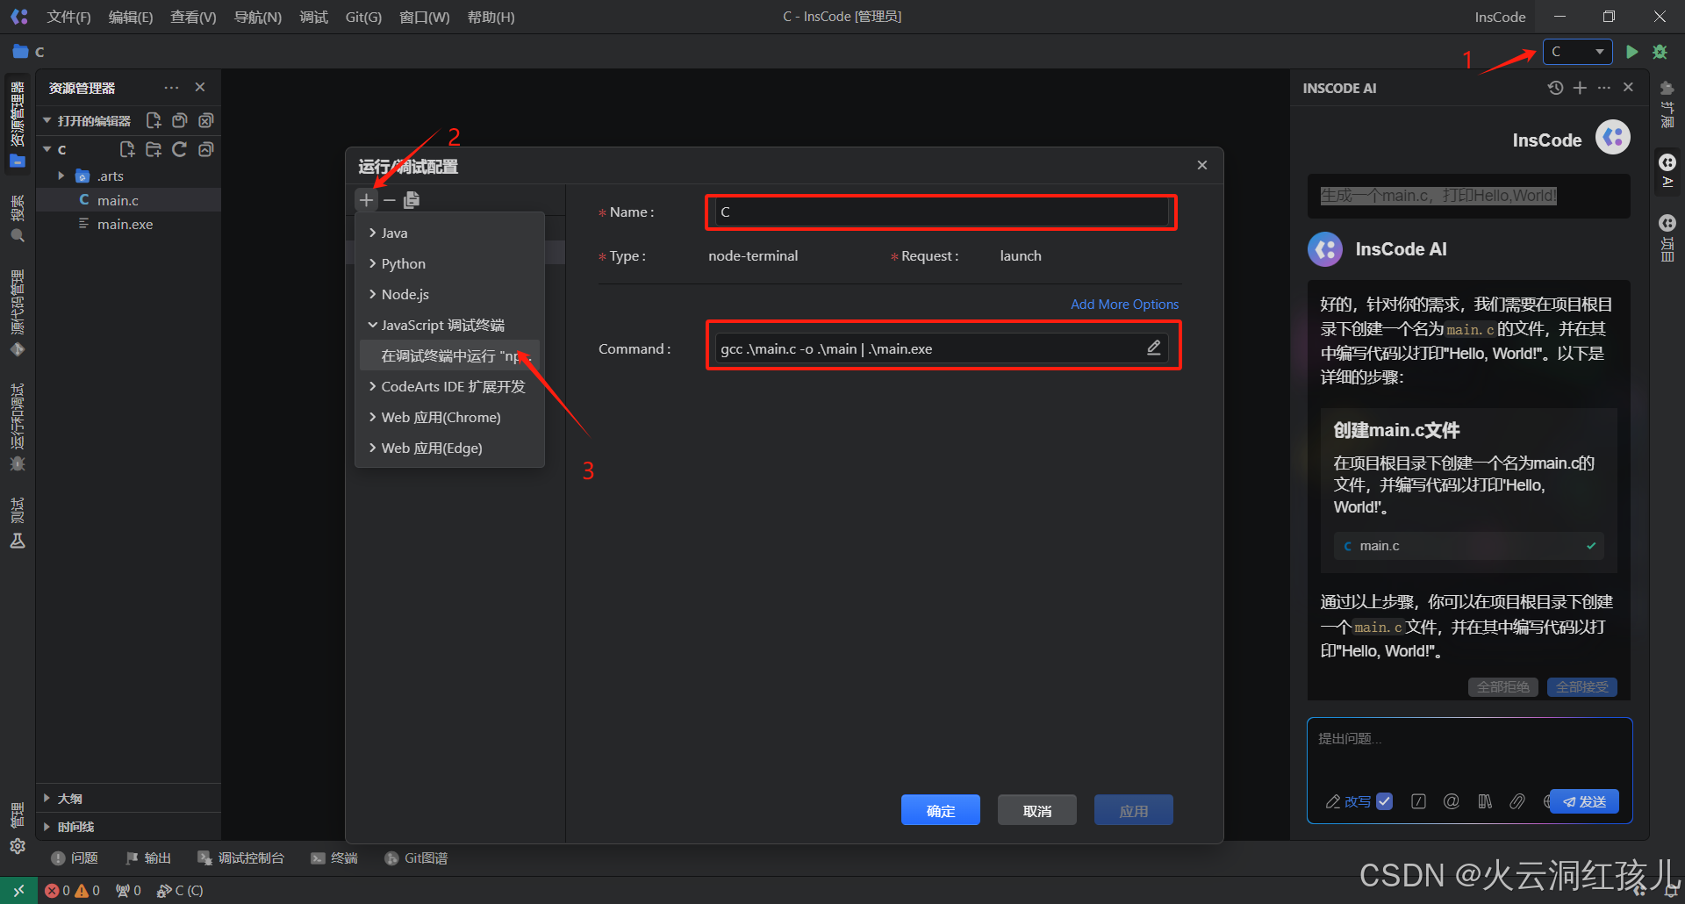This screenshot has width=1685, height=904.
Task: Create new file in project C
Action: 127,149
